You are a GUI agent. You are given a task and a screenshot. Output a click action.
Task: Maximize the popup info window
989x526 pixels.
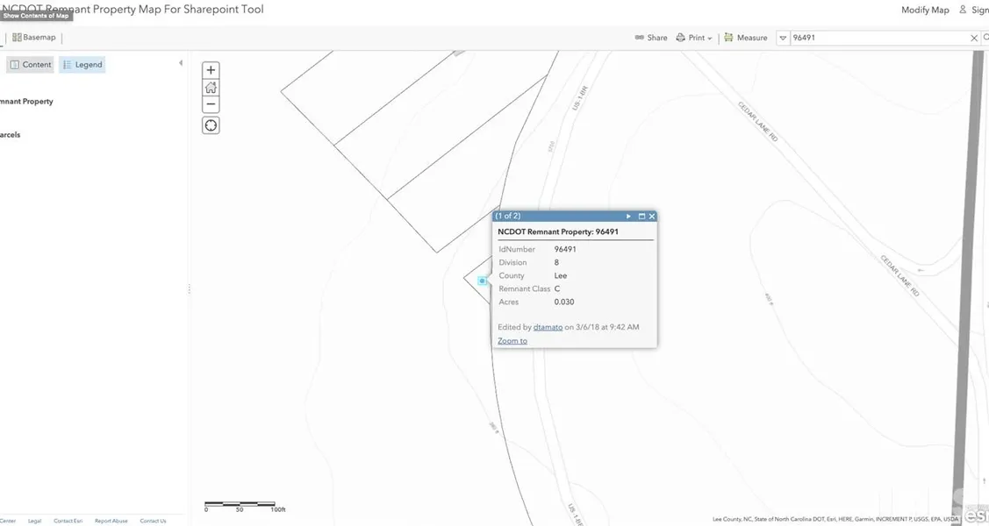click(x=641, y=217)
